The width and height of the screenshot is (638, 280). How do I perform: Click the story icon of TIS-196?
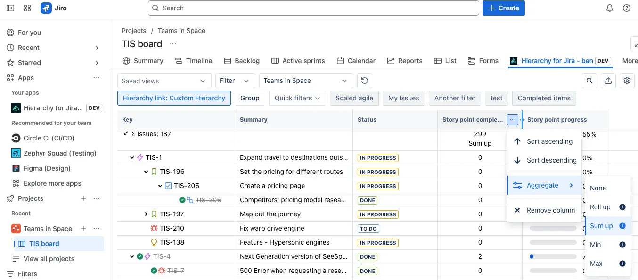coord(154,172)
